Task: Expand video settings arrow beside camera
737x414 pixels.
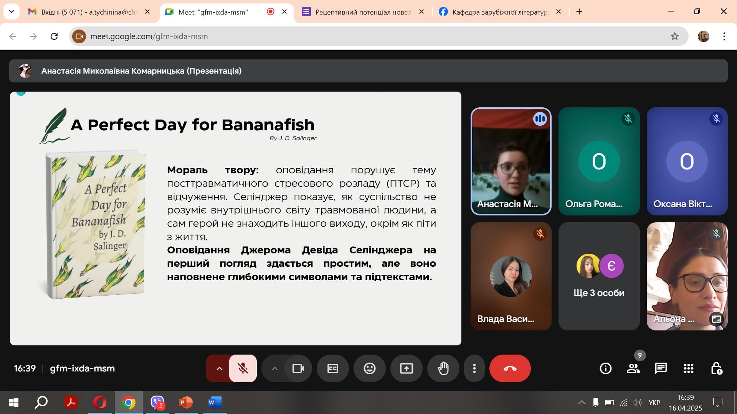Action: click(x=274, y=368)
